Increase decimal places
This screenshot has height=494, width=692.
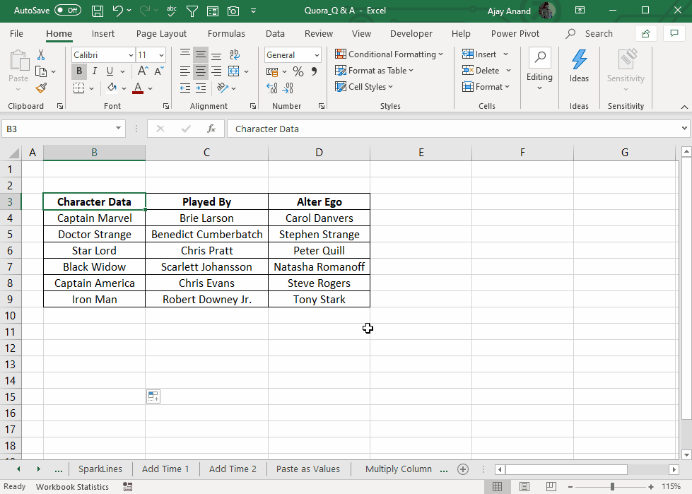click(x=272, y=88)
